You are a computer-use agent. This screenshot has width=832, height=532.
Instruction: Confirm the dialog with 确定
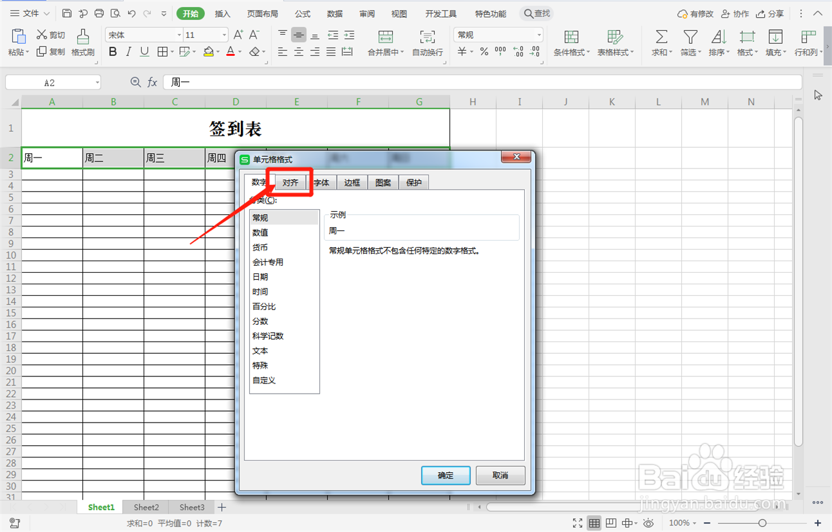446,475
